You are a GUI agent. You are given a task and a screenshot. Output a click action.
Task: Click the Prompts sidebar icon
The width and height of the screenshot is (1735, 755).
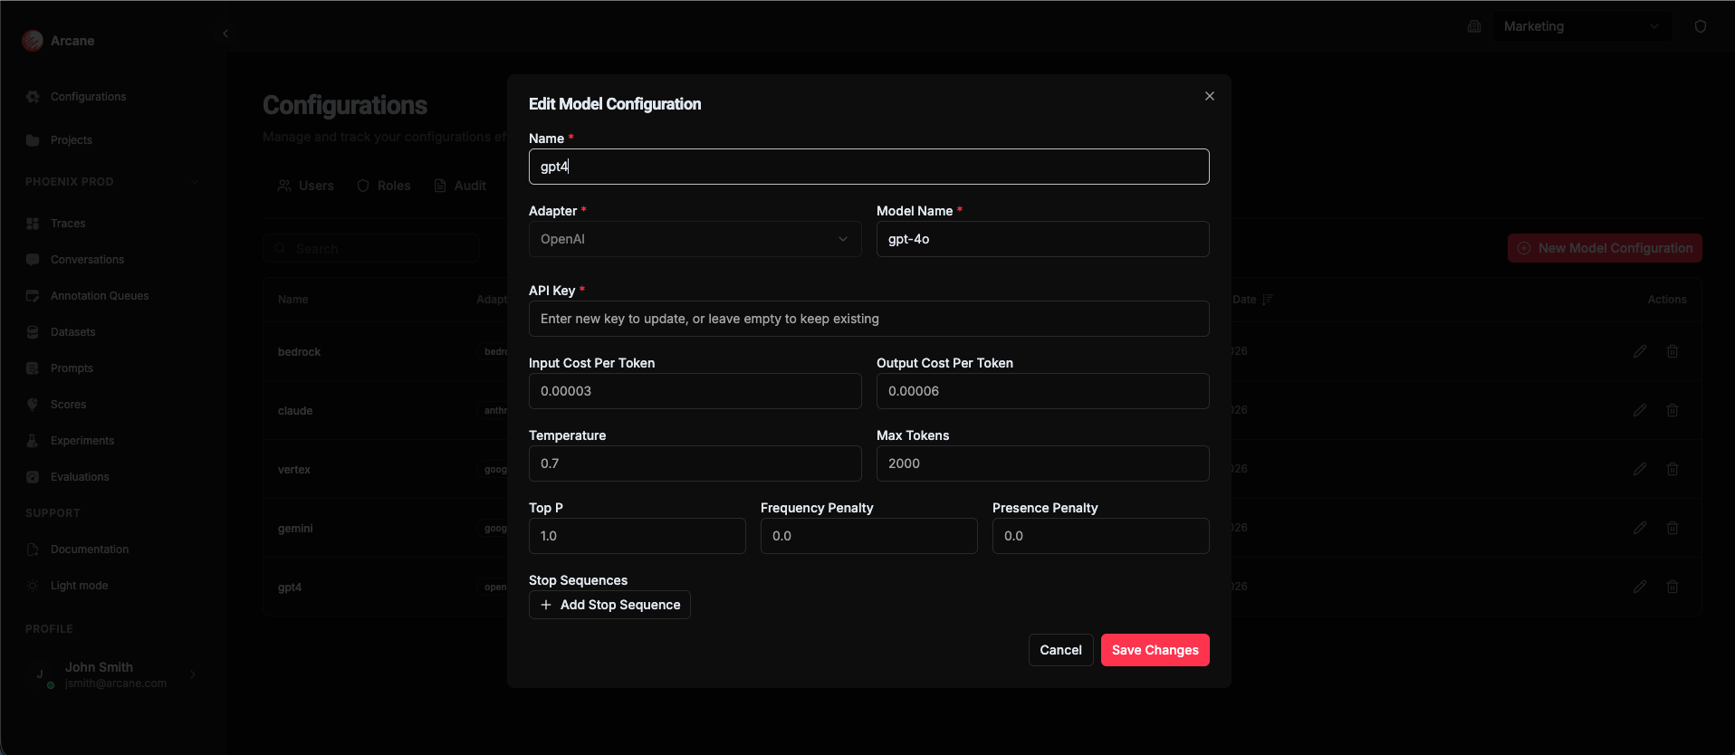[x=33, y=368]
